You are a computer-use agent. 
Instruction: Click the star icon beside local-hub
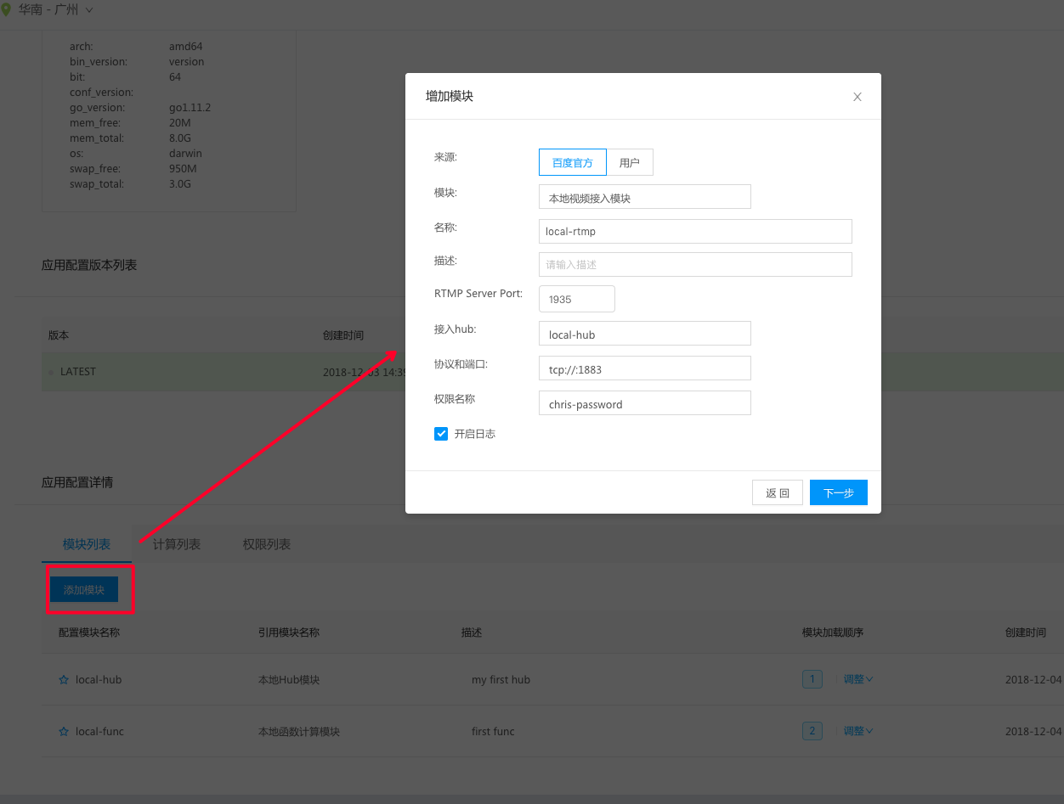(64, 680)
